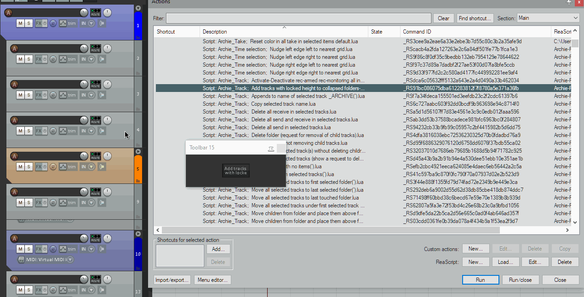Click in the Filter input field
584x297 pixels.
(298, 18)
